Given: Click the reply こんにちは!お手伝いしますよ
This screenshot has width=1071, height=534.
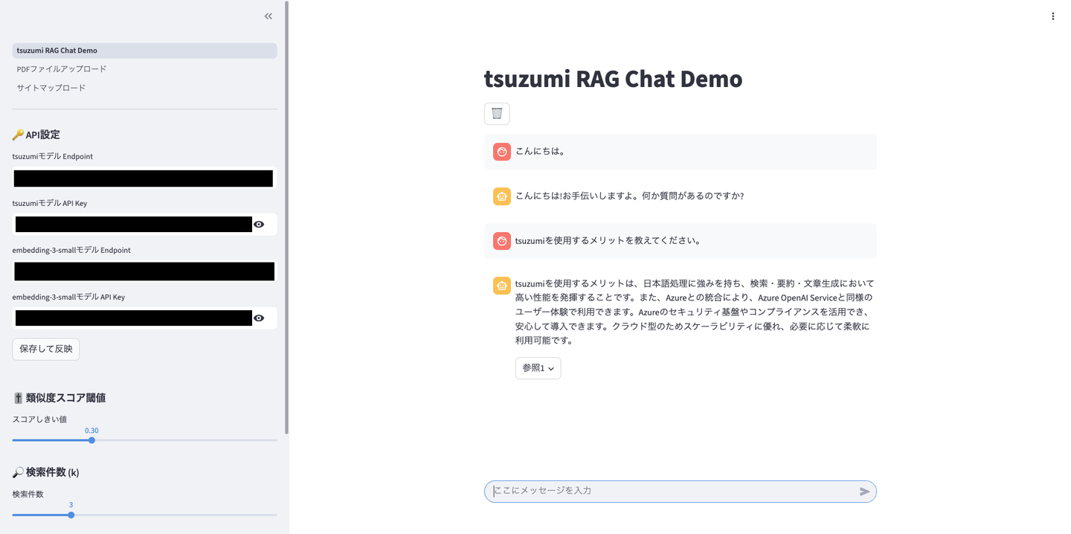Looking at the screenshot, I should tap(629, 196).
